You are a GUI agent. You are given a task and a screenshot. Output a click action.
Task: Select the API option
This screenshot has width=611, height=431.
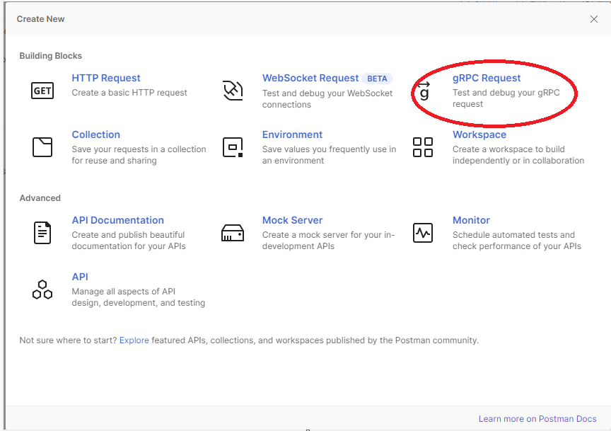tap(80, 277)
